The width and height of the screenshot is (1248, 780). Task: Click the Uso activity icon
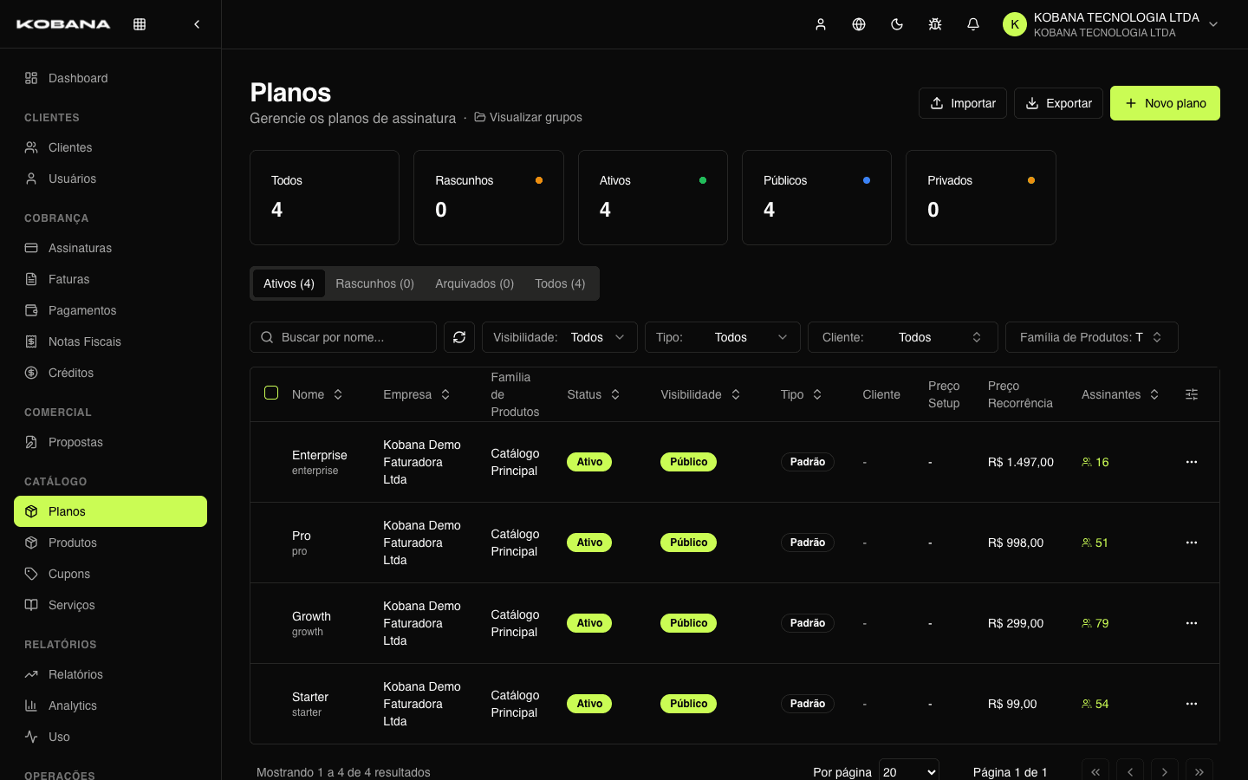point(31,737)
